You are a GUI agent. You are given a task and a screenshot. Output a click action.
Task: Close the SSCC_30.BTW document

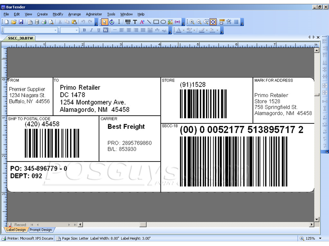318,37
